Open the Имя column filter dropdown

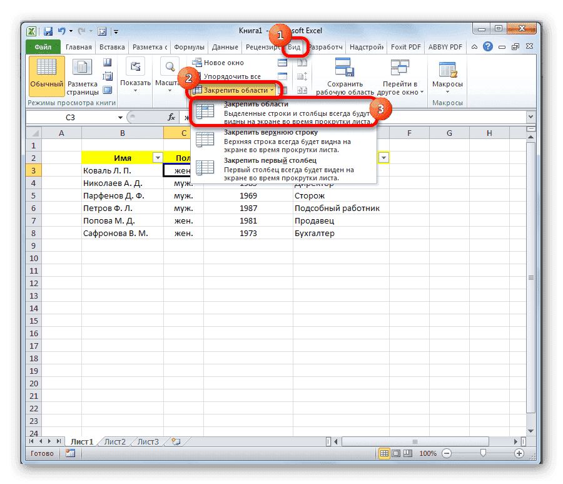[159, 158]
